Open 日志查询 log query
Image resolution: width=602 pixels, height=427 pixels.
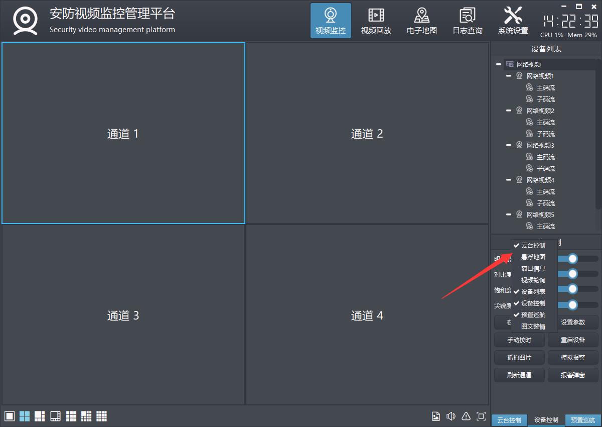coord(467,21)
